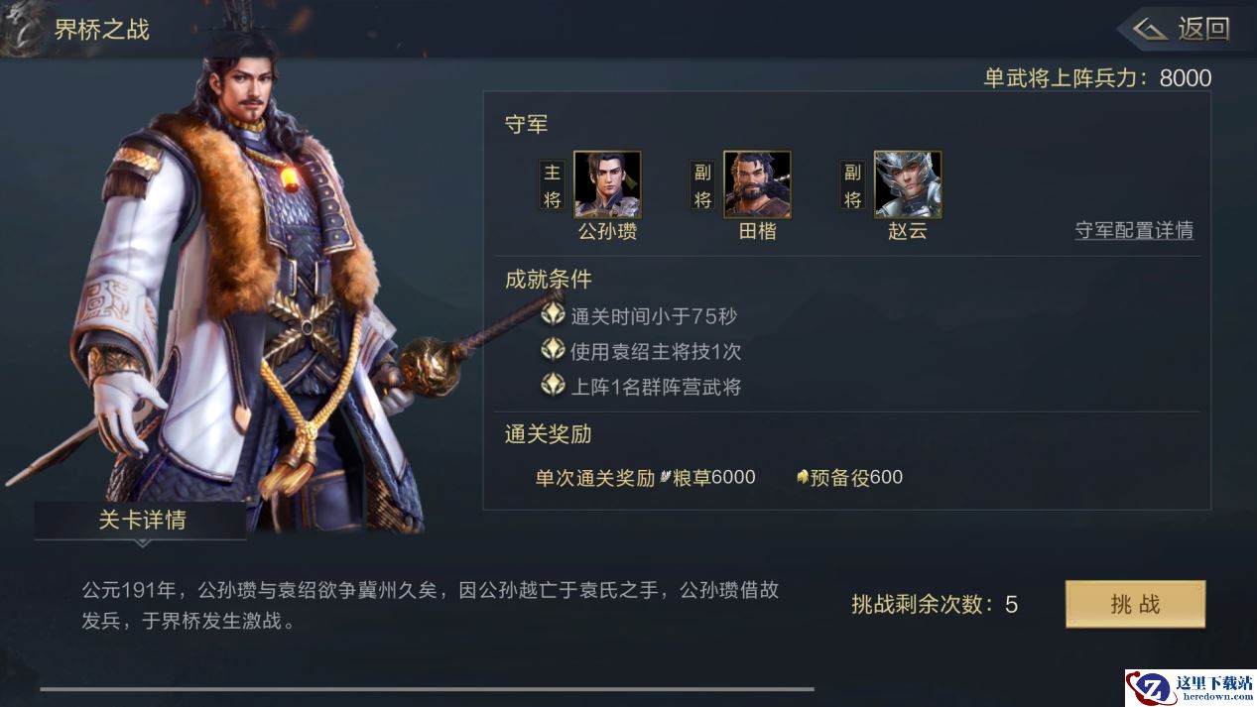Image resolution: width=1257 pixels, height=707 pixels.
Task: Tap achievement icon for 通关时间小于75秒
Action: coord(553,315)
